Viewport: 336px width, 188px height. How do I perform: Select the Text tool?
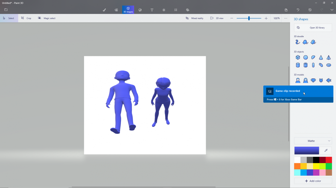coord(152,10)
